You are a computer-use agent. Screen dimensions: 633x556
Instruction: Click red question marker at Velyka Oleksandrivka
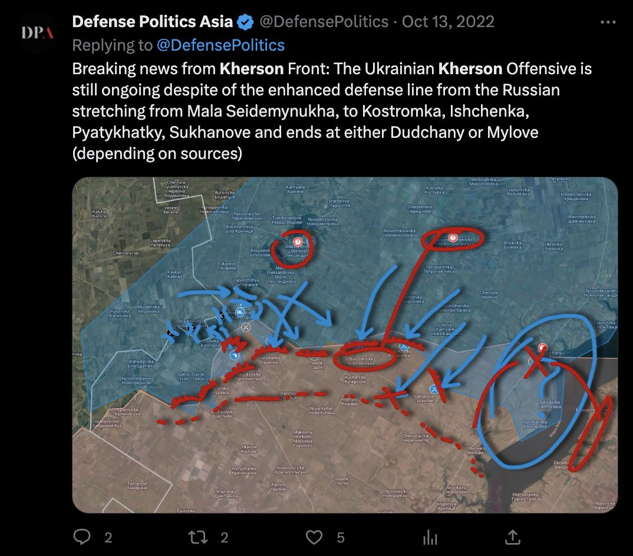pyautogui.click(x=298, y=241)
